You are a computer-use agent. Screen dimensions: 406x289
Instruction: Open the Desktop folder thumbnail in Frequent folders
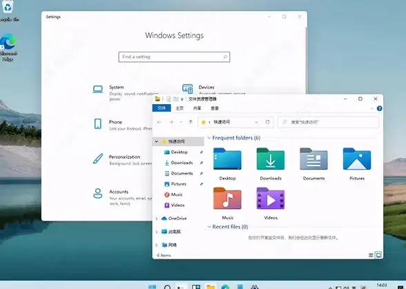pyautogui.click(x=227, y=163)
